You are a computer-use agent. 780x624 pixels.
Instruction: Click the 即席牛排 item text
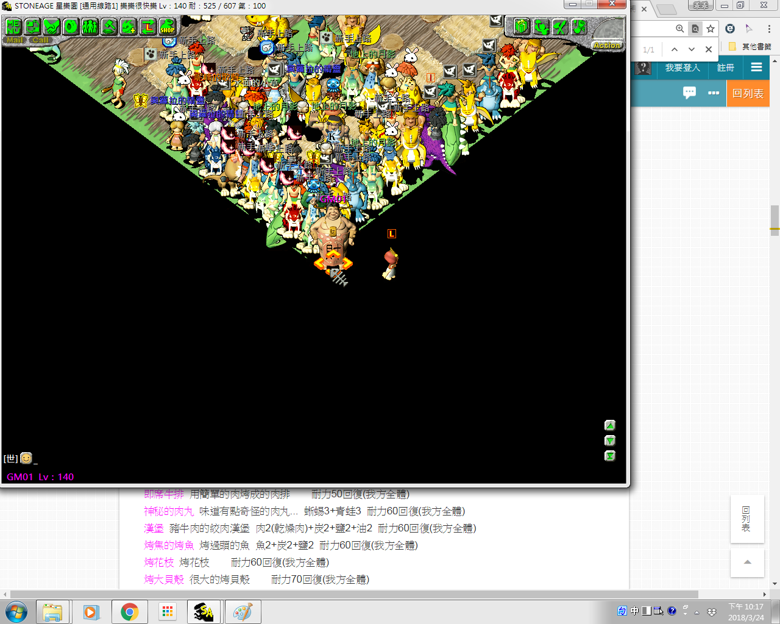point(164,494)
